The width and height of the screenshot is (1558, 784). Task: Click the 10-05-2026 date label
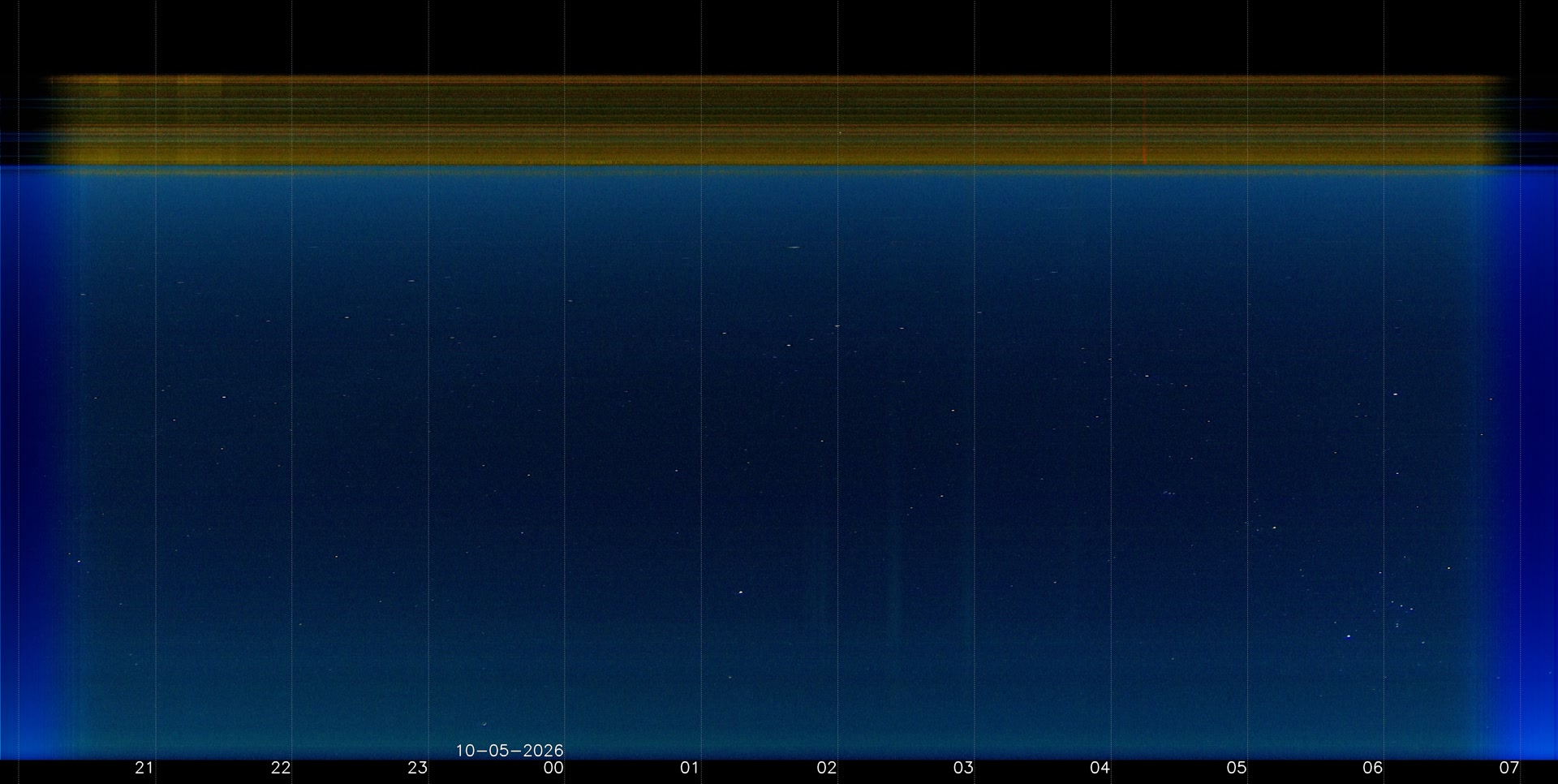510,751
